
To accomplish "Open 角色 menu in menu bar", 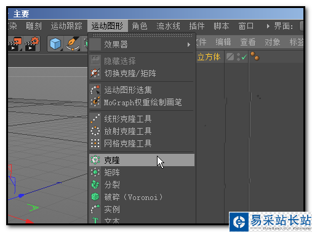I will 140,26.
